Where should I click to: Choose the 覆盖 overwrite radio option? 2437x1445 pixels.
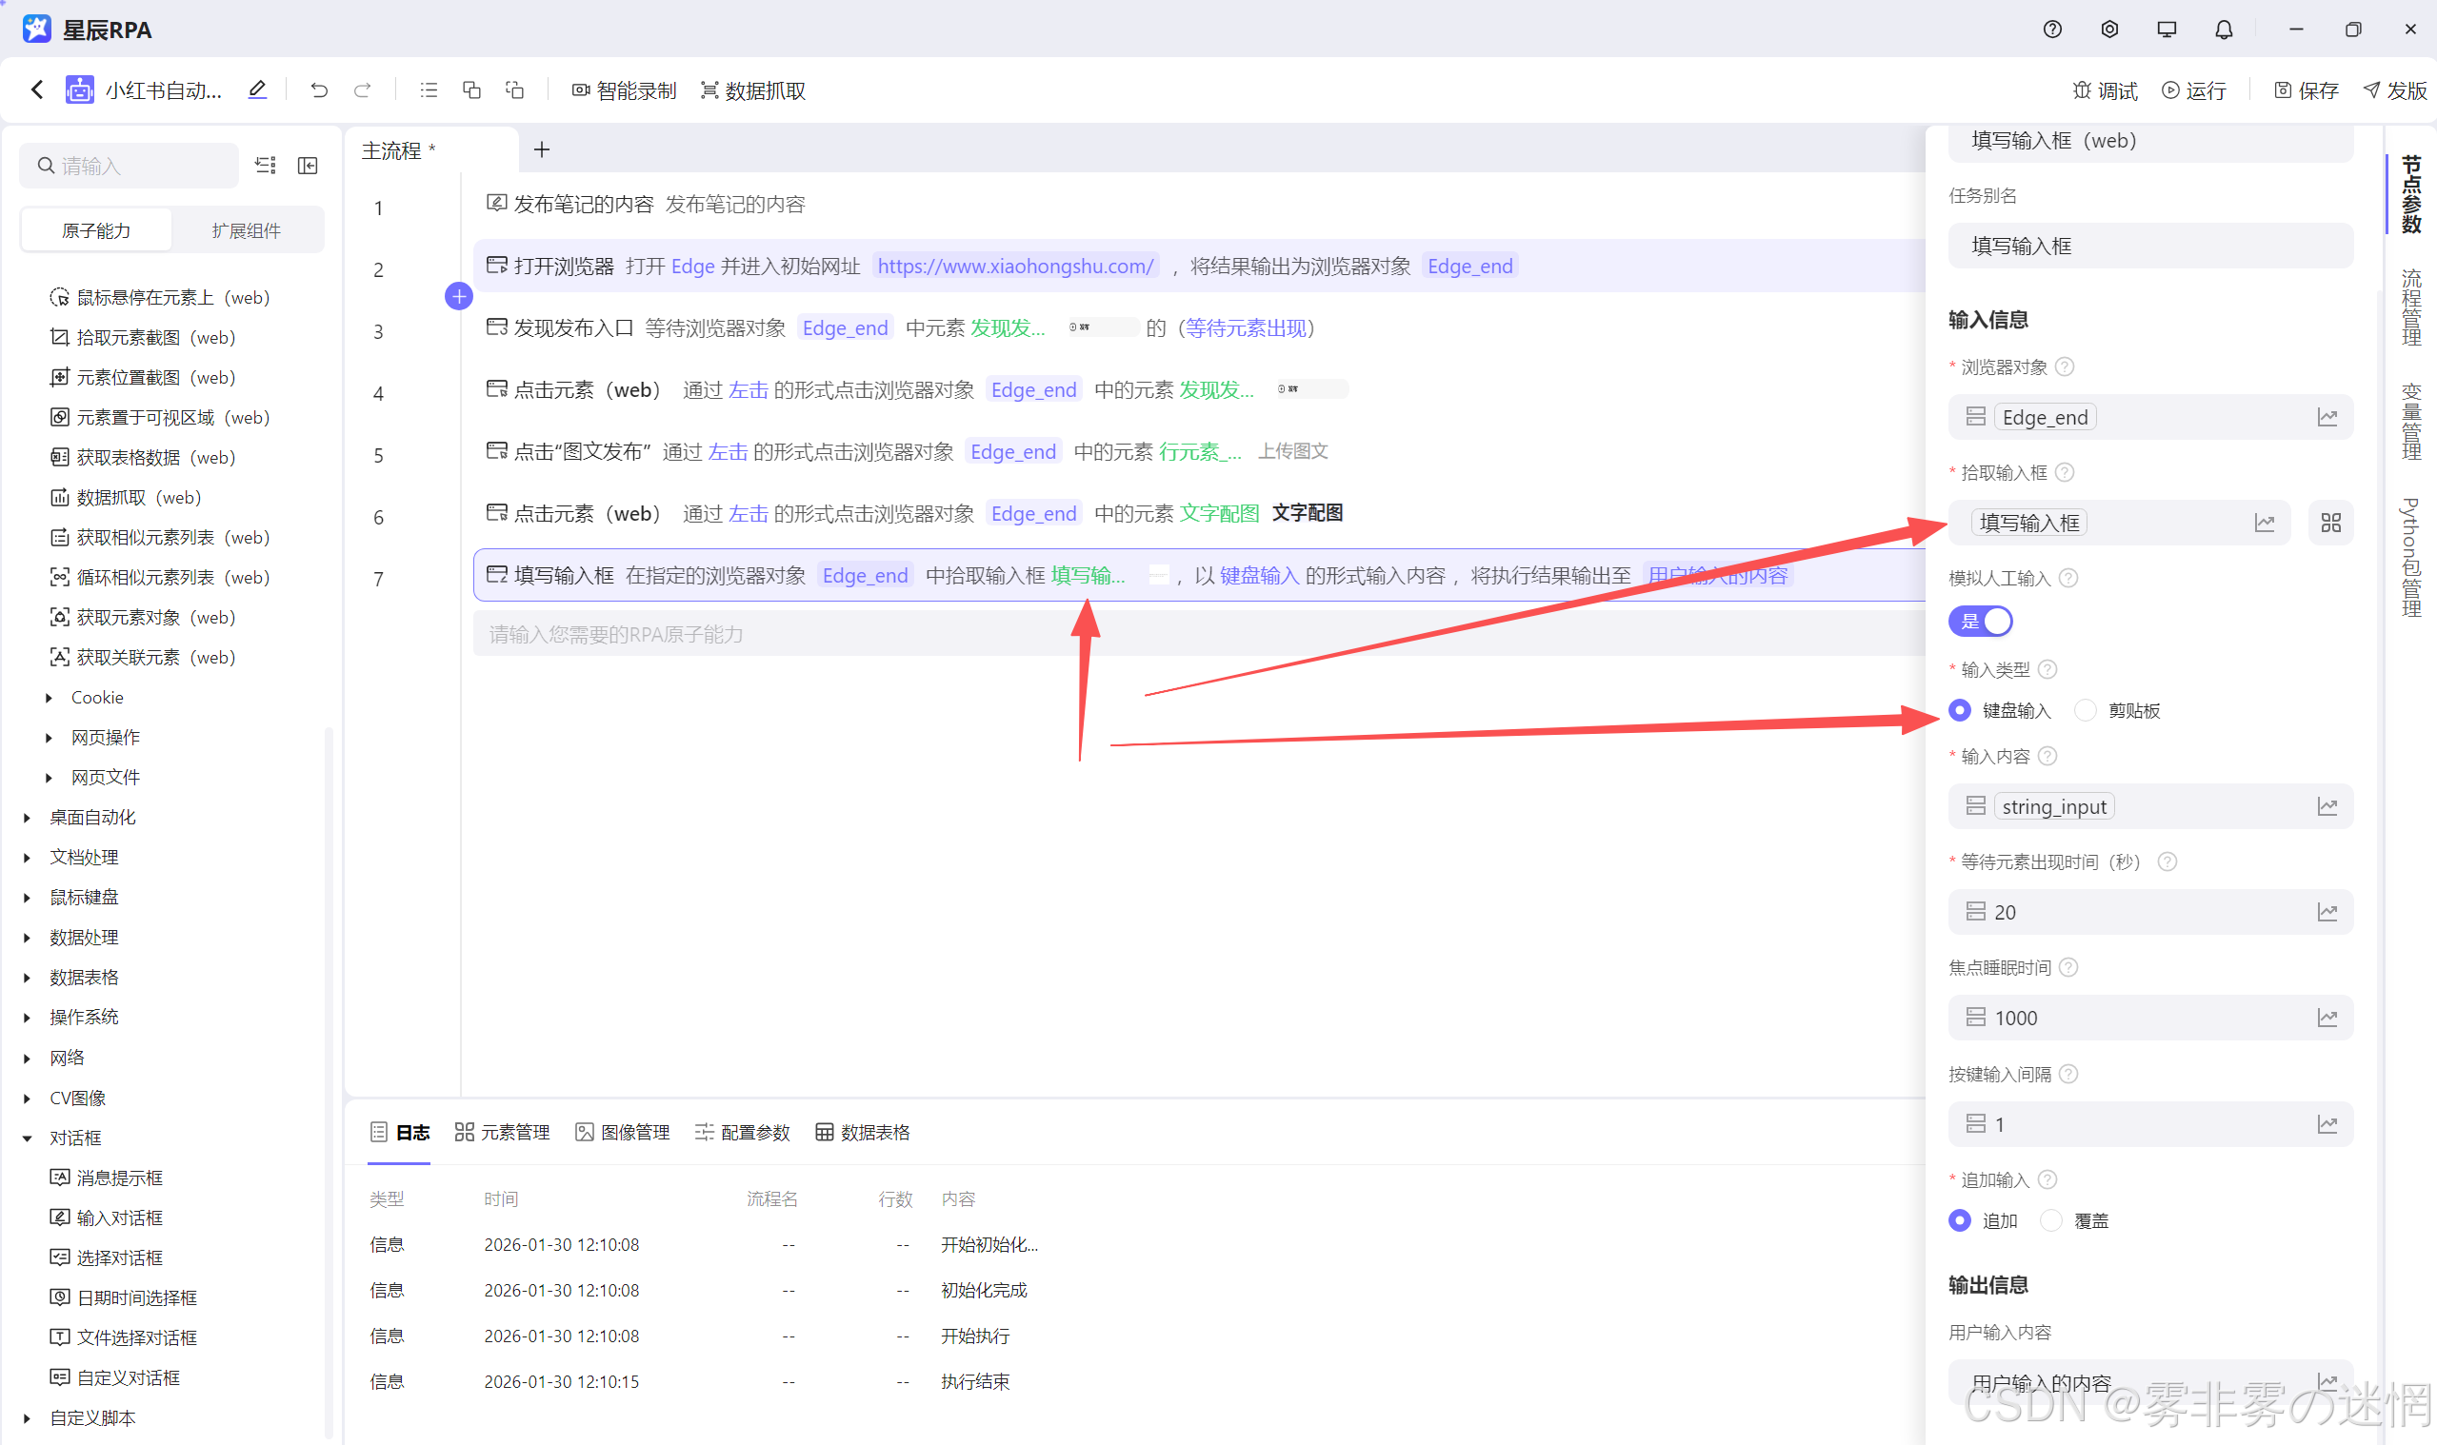[2051, 1221]
